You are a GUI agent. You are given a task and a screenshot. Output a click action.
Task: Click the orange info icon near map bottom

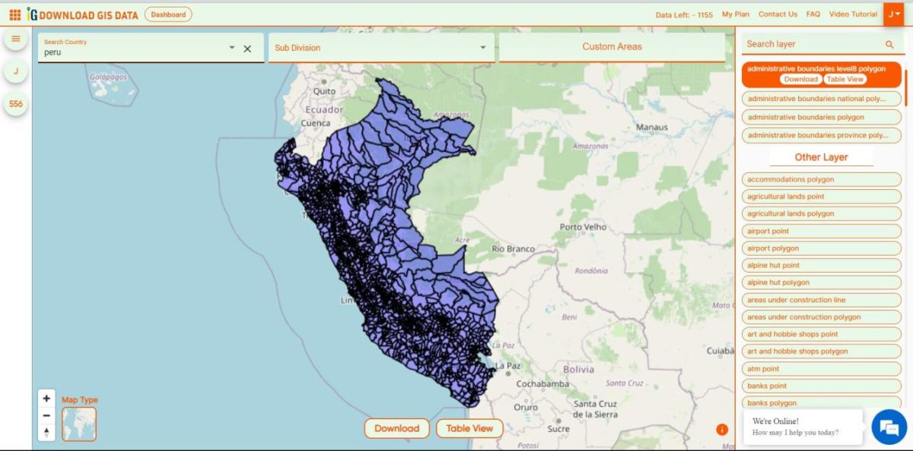[721, 429]
